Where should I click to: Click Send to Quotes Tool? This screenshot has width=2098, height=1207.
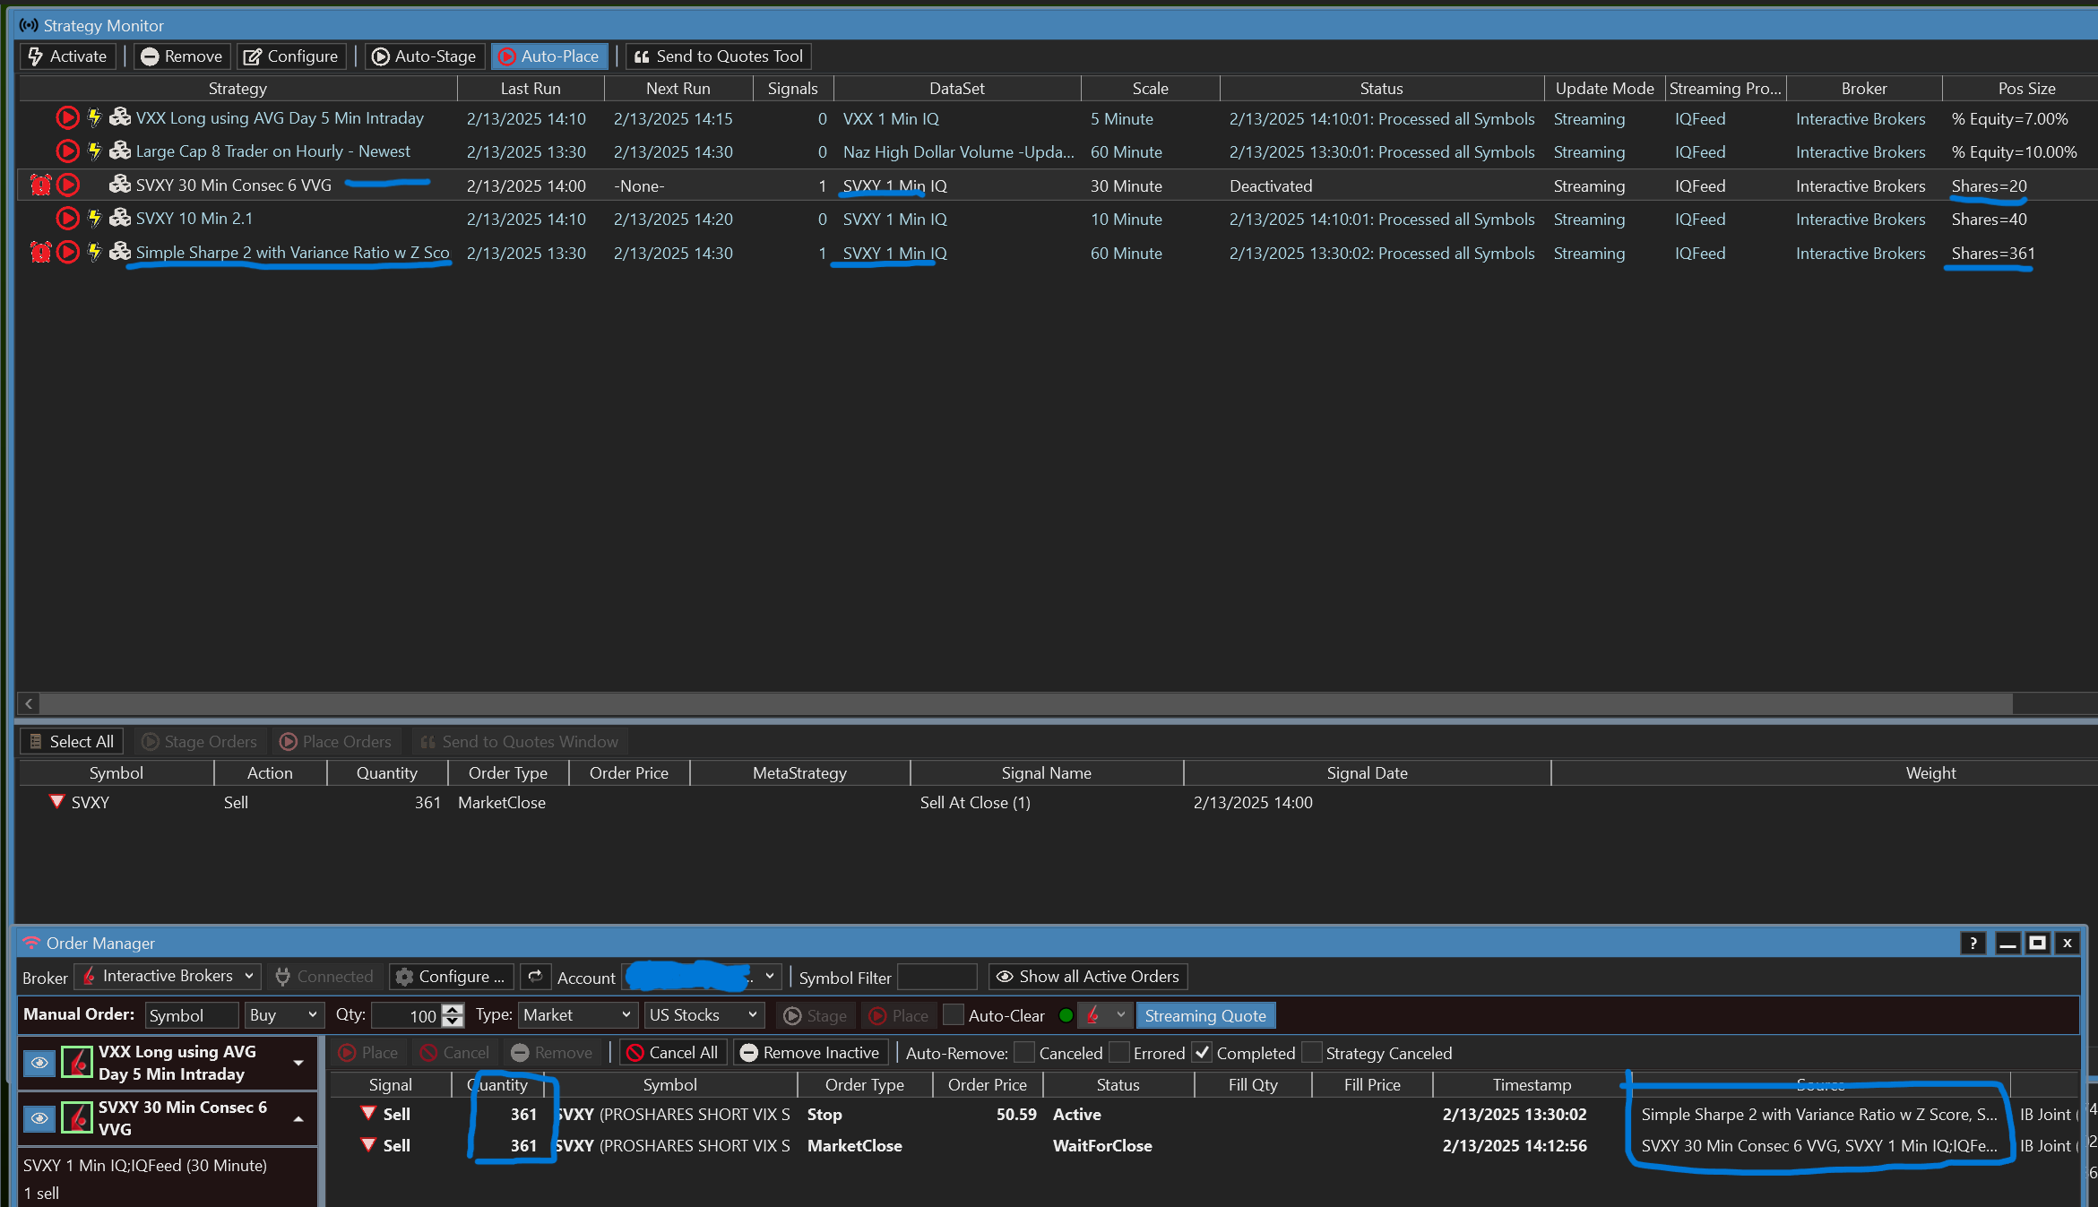tap(719, 56)
